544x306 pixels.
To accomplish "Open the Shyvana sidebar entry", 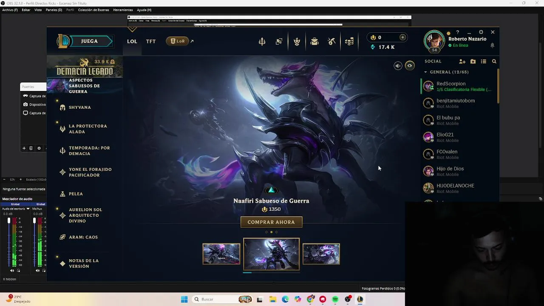I will tap(80, 108).
